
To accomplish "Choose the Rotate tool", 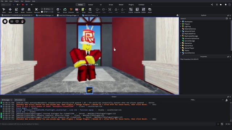I will coord(22,10).
